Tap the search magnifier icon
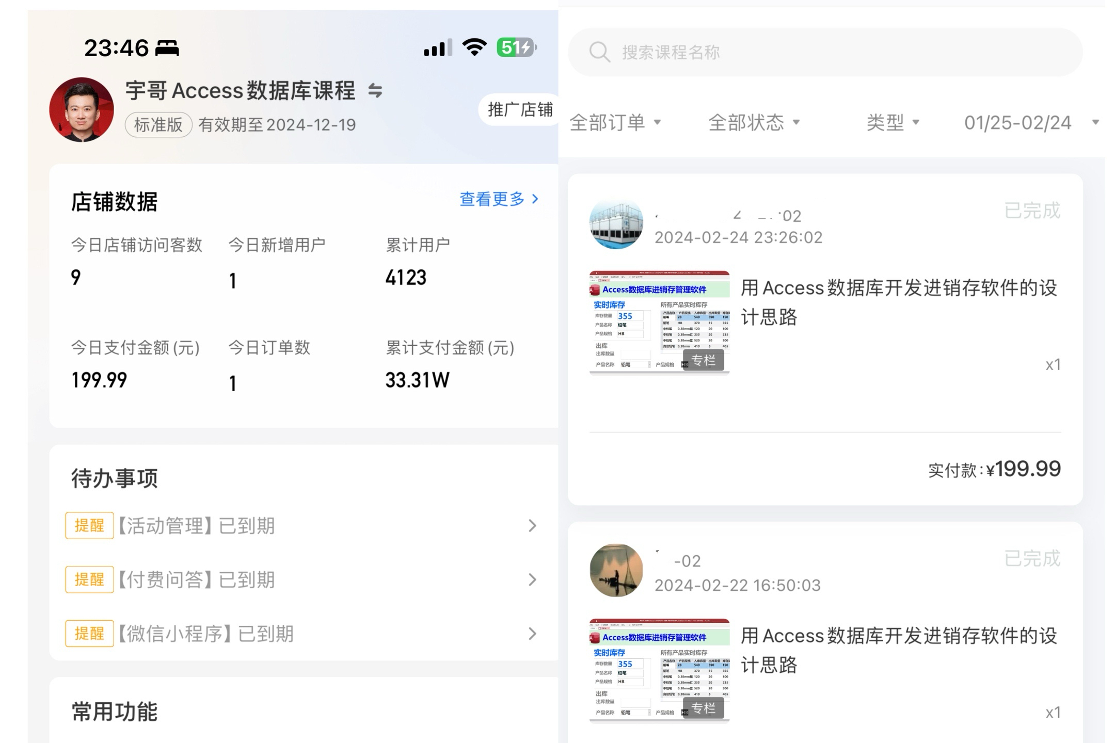 tap(599, 52)
